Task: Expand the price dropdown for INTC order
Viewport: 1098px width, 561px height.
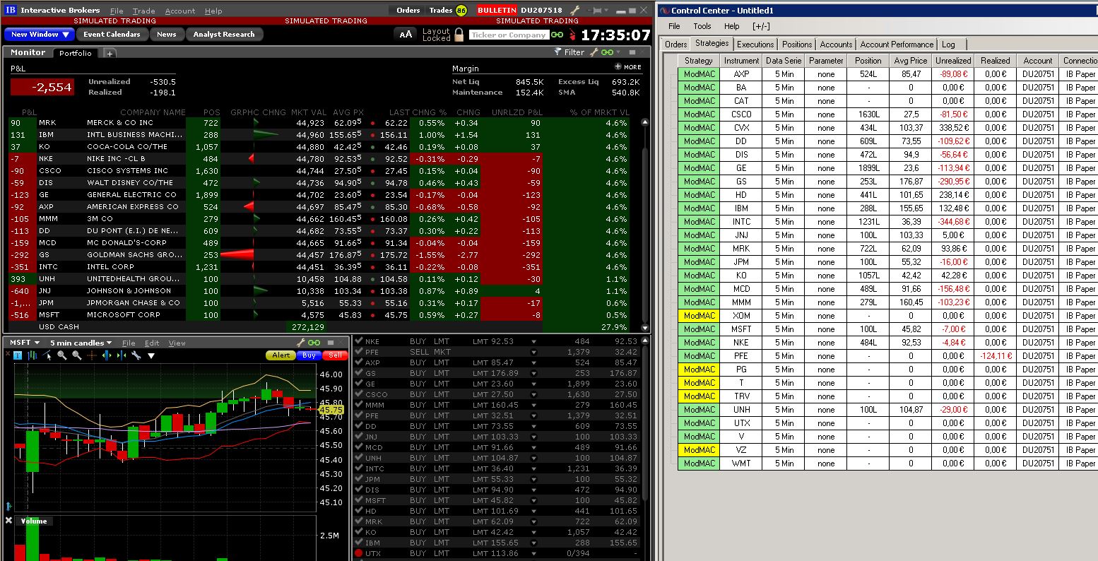Action: point(534,469)
